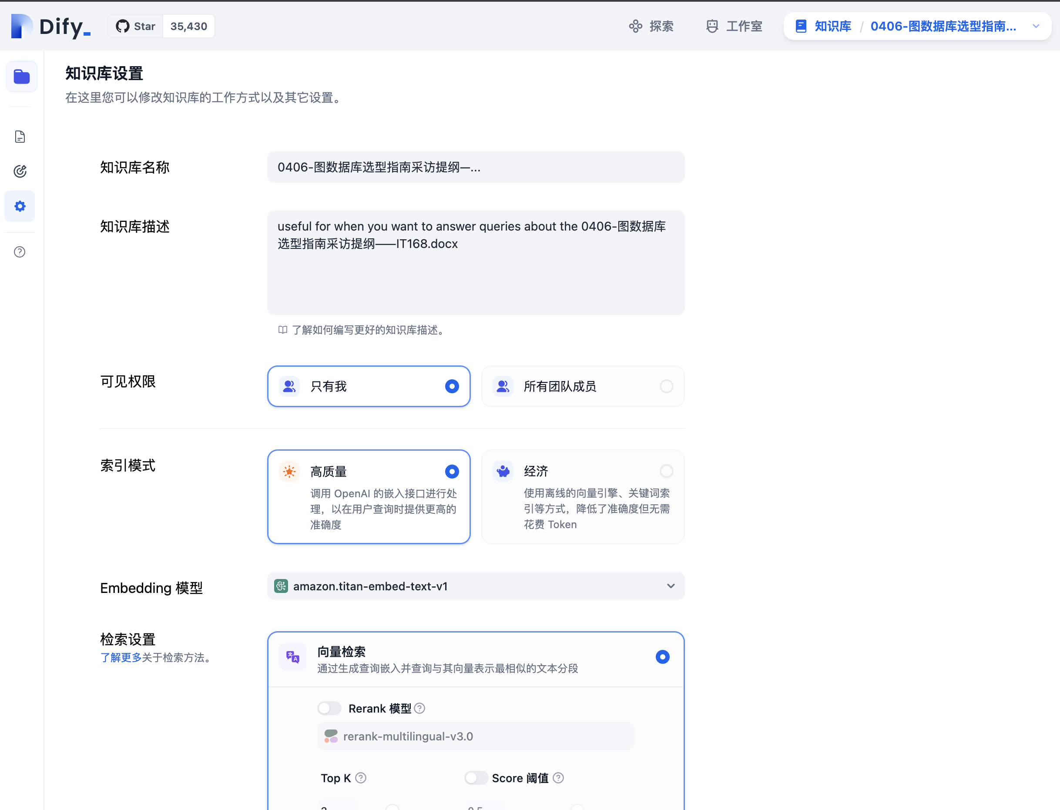Click the Rerank 模型 help icon

coord(419,708)
